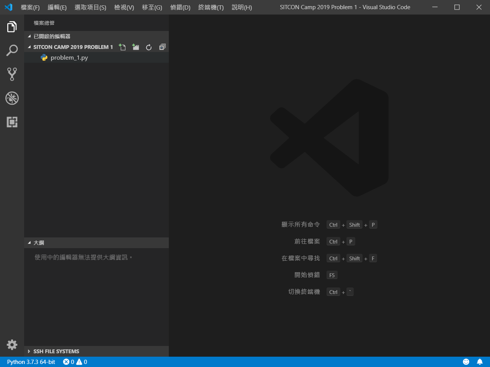Collapse the 已開啟的編輯器 section

click(96, 36)
